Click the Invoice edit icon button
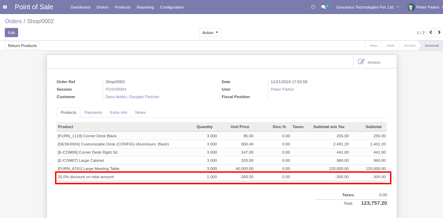Screen dimensions: 443x218 (x=369, y=62)
